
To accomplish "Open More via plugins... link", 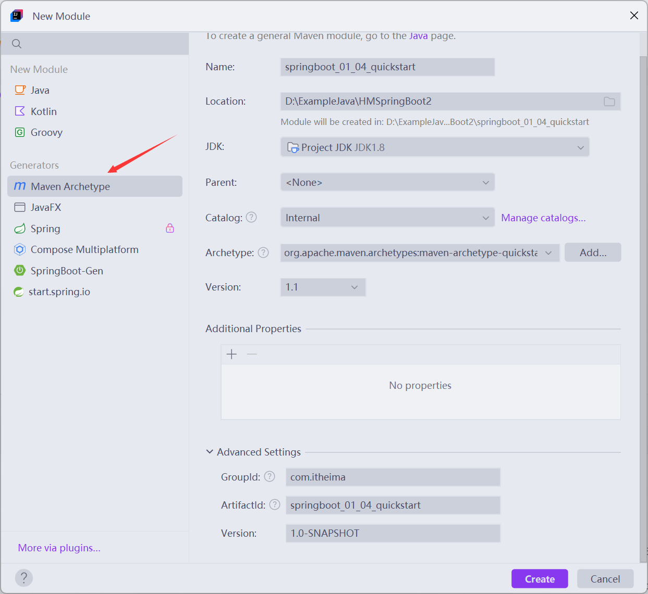I will click(x=59, y=548).
